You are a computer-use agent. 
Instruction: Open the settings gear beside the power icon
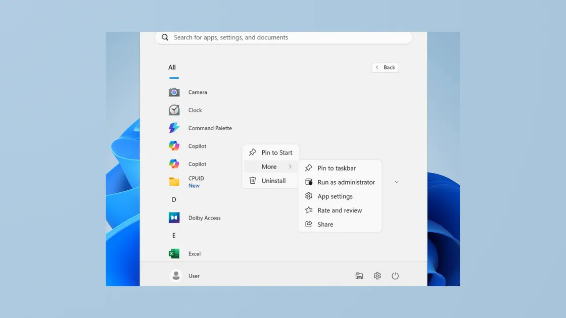(x=377, y=276)
